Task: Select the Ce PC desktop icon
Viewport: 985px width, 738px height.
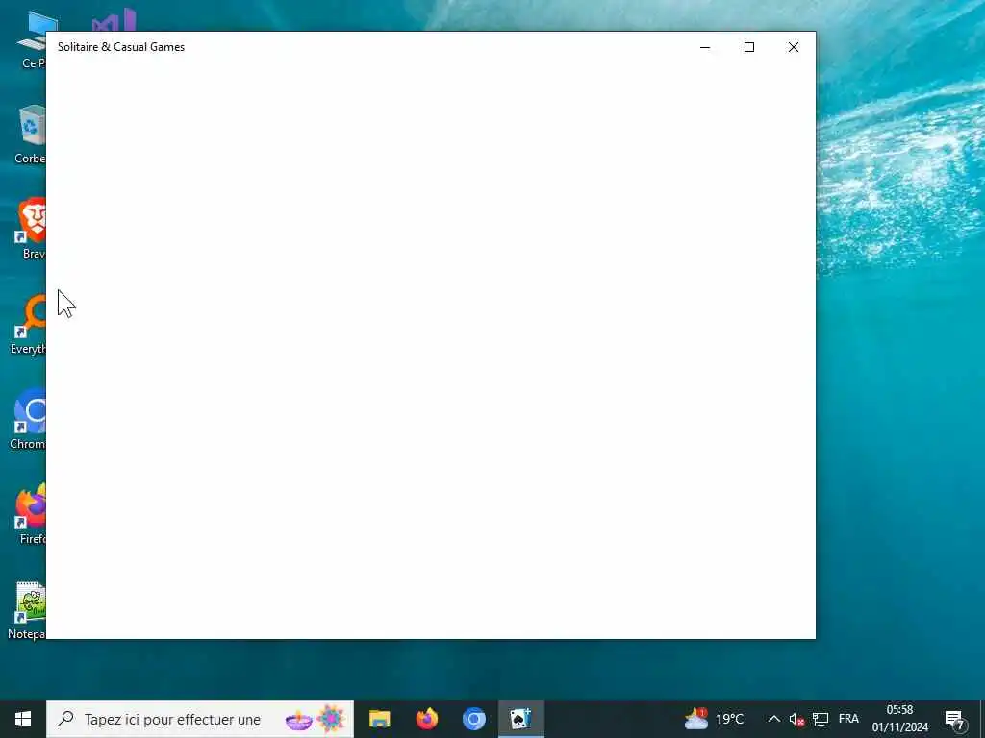Action: pyautogui.click(x=33, y=38)
